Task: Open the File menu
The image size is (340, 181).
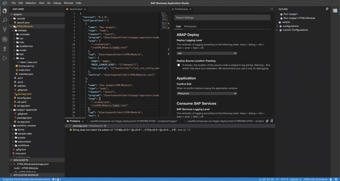Action: (x=14, y=3)
